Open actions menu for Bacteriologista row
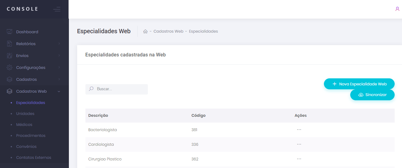 299,130
